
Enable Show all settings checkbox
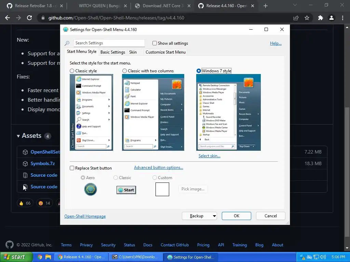pos(154,43)
